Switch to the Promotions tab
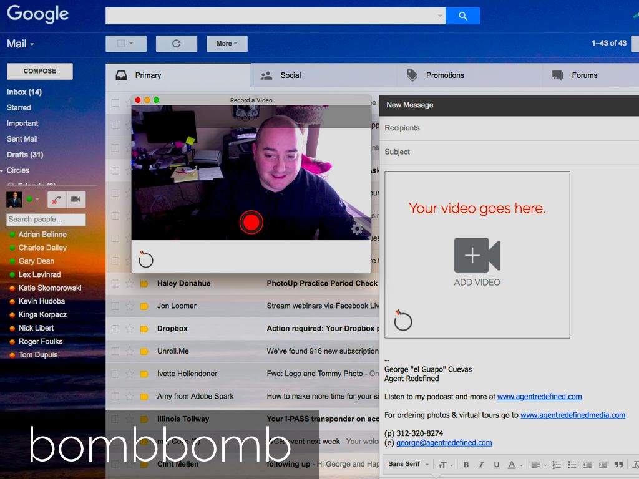This screenshot has height=479, width=639. coord(444,75)
